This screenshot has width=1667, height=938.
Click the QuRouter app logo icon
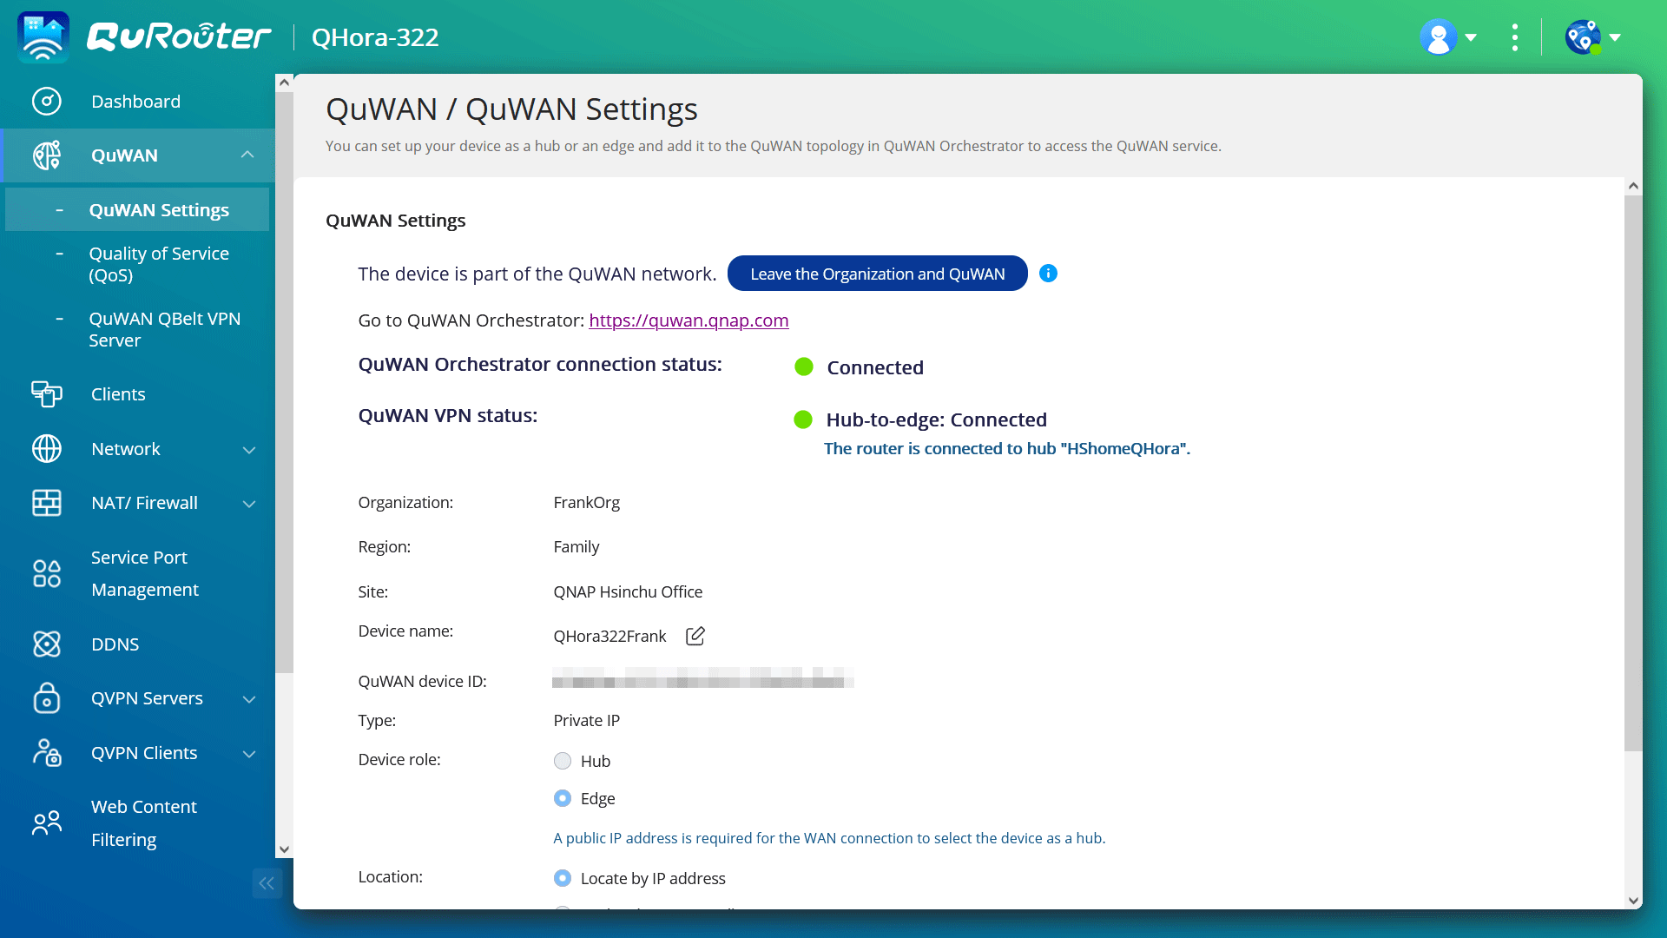pyautogui.click(x=43, y=37)
